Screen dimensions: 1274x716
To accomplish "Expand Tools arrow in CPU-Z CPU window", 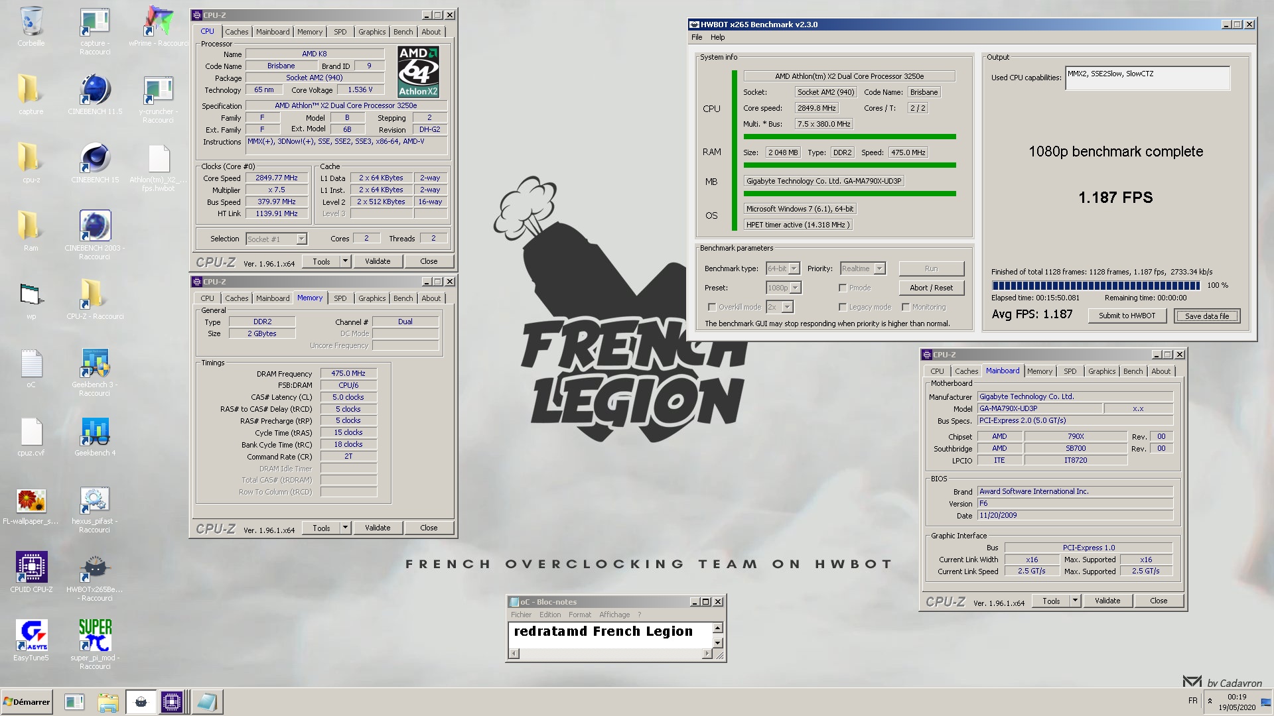I will point(345,261).
